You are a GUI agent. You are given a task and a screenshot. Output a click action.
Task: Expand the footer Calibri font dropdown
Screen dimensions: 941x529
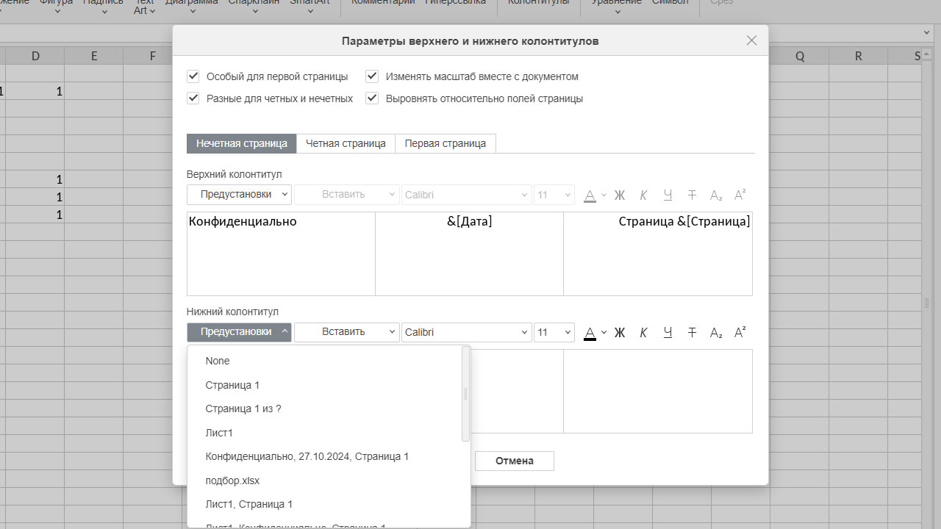(524, 333)
